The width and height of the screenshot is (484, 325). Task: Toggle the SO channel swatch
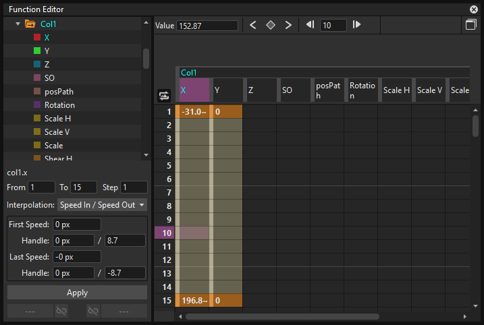pos(37,78)
